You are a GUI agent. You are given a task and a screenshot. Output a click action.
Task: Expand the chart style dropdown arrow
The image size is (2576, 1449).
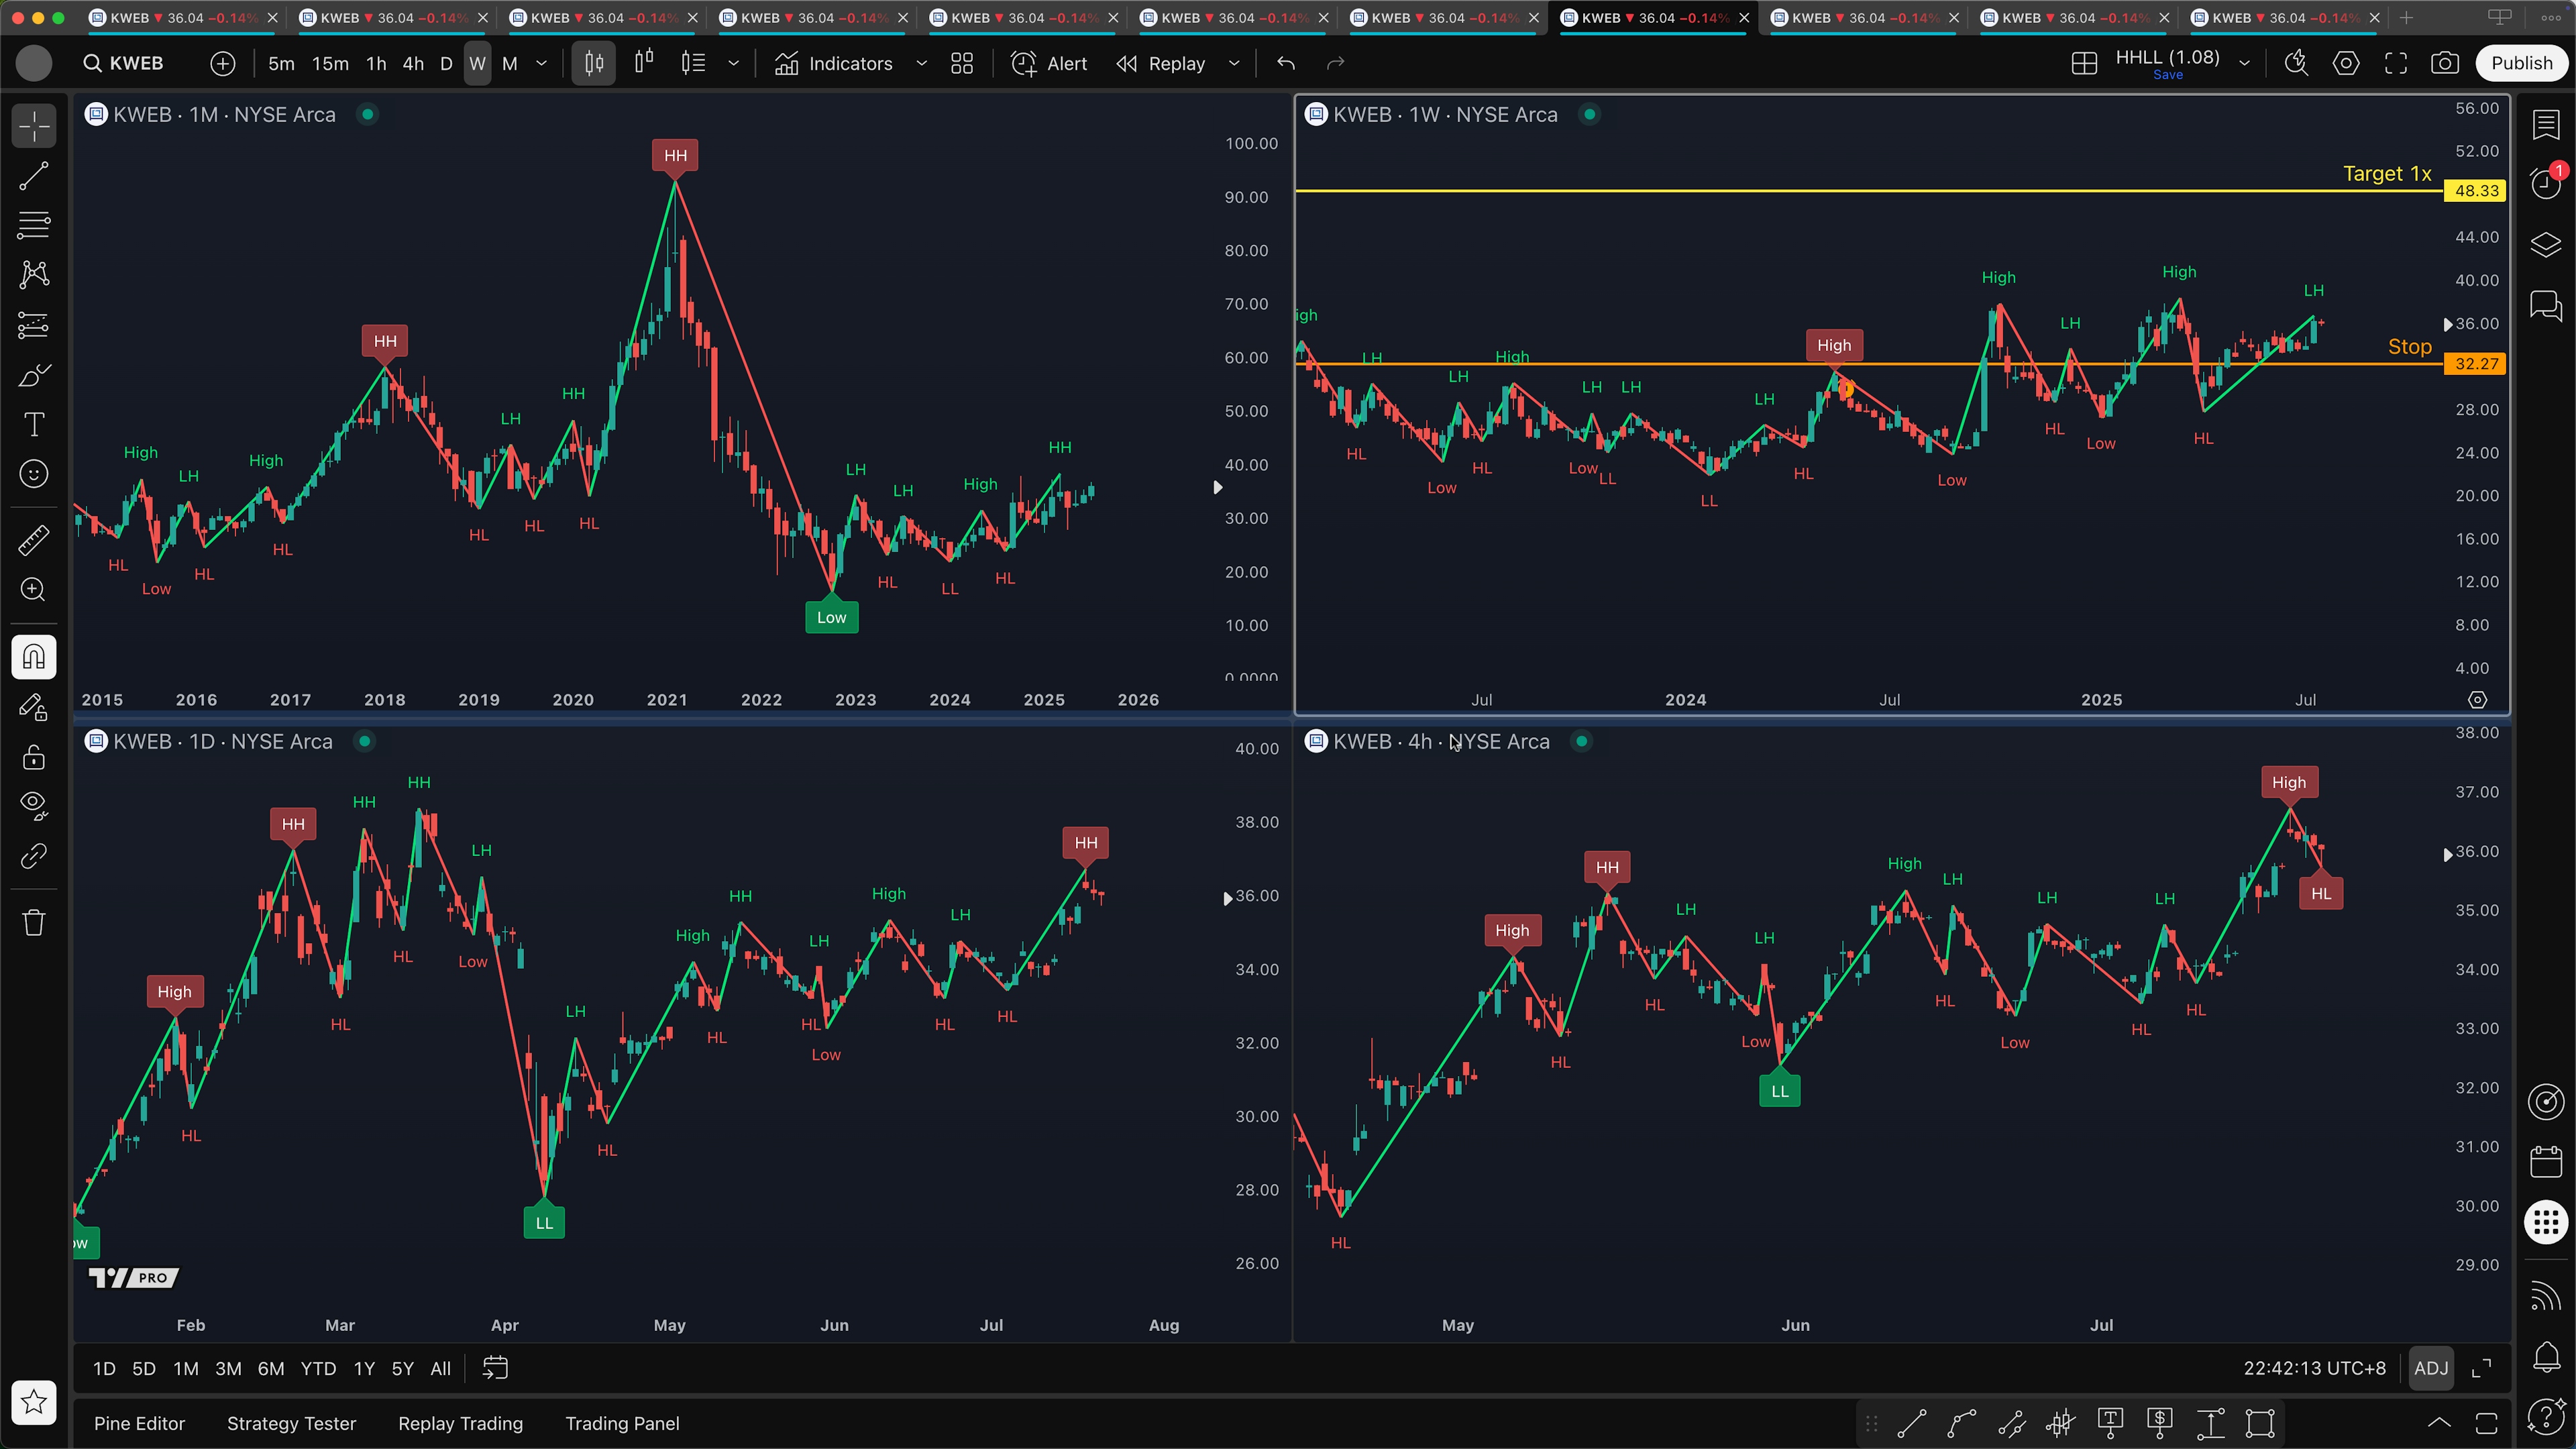733,63
